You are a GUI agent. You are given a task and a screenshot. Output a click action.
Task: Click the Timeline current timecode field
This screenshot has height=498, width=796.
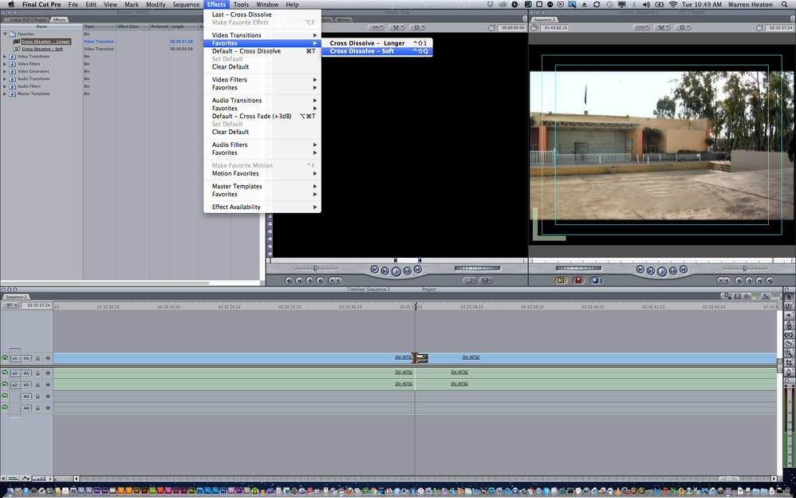point(37,306)
